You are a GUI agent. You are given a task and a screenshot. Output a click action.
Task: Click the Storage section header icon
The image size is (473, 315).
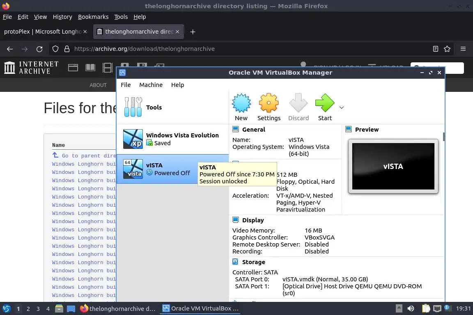236,262
